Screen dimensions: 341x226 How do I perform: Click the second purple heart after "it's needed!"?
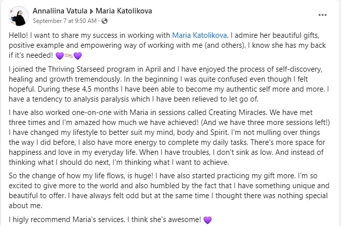tap(77, 55)
